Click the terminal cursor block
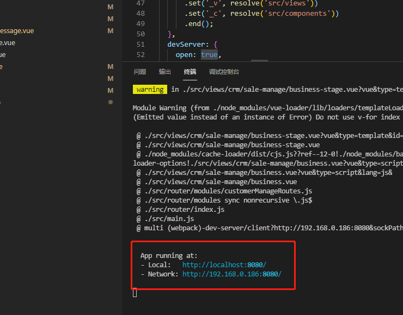 coord(135,293)
